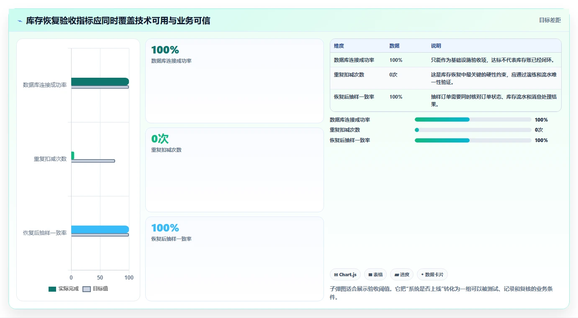578x318 pixels.
Task: Click the 数据库连接成功率 chart axis label
Action: (x=45, y=85)
